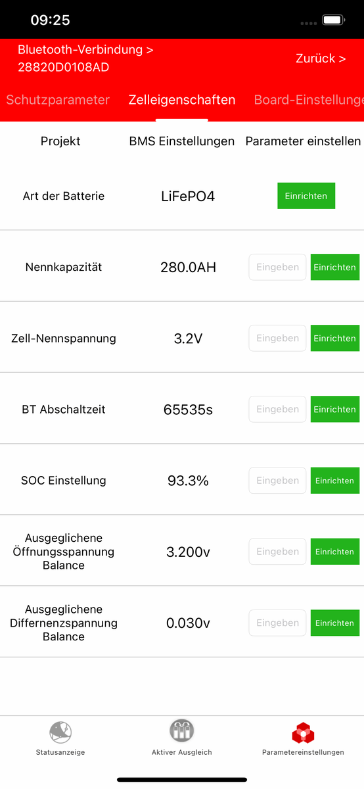Viewport: 364px width, 789px height.
Task: Switch to the Schutzparameter tab
Action: pos(58,100)
